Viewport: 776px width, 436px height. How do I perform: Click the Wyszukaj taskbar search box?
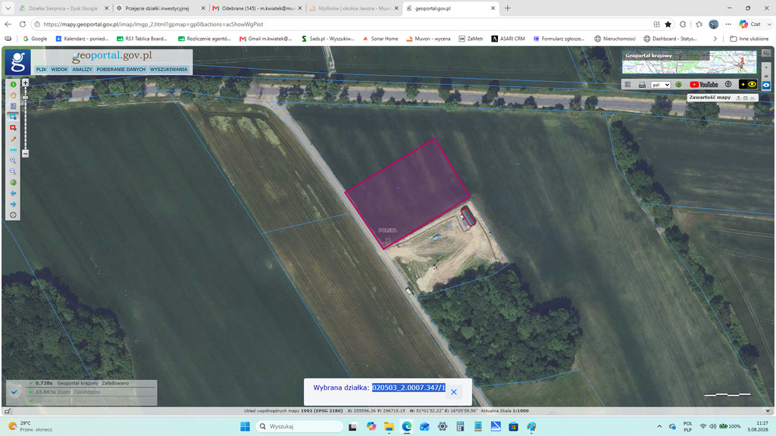point(300,426)
